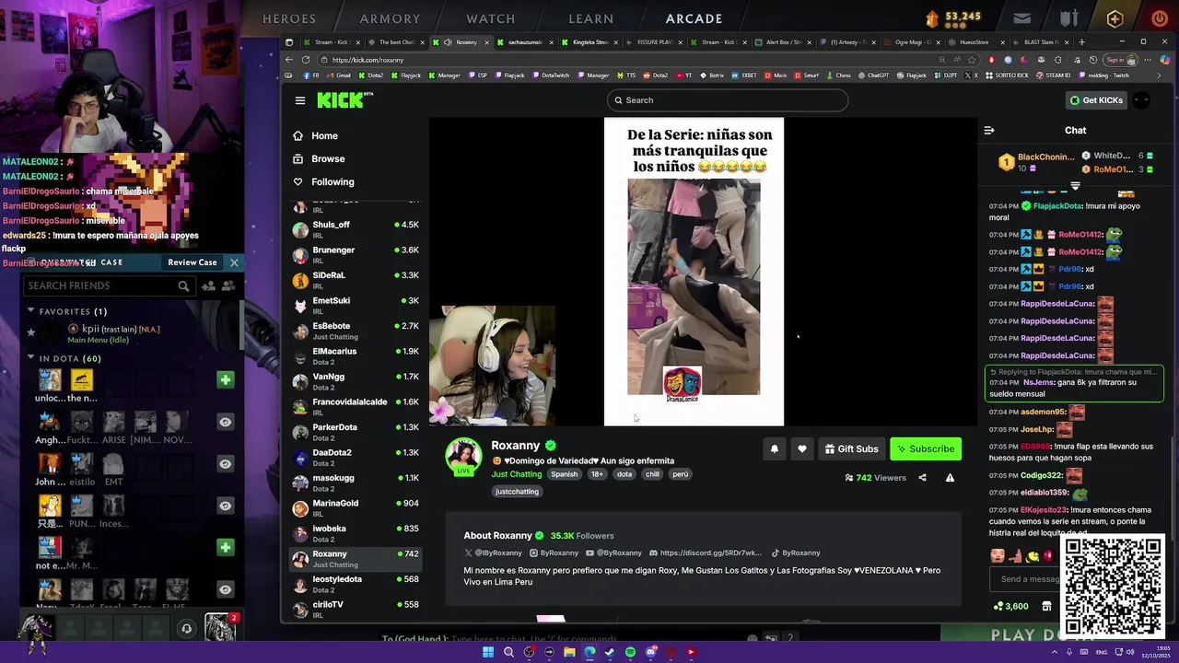Open Roxanny's X profile @IByRoxanny

(493, 553)
